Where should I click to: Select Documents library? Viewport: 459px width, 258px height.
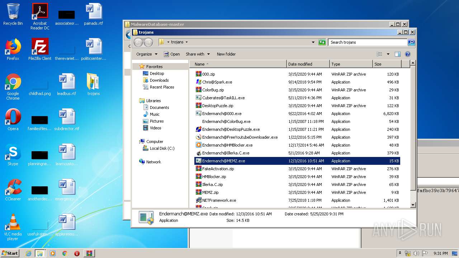[159, 107]
